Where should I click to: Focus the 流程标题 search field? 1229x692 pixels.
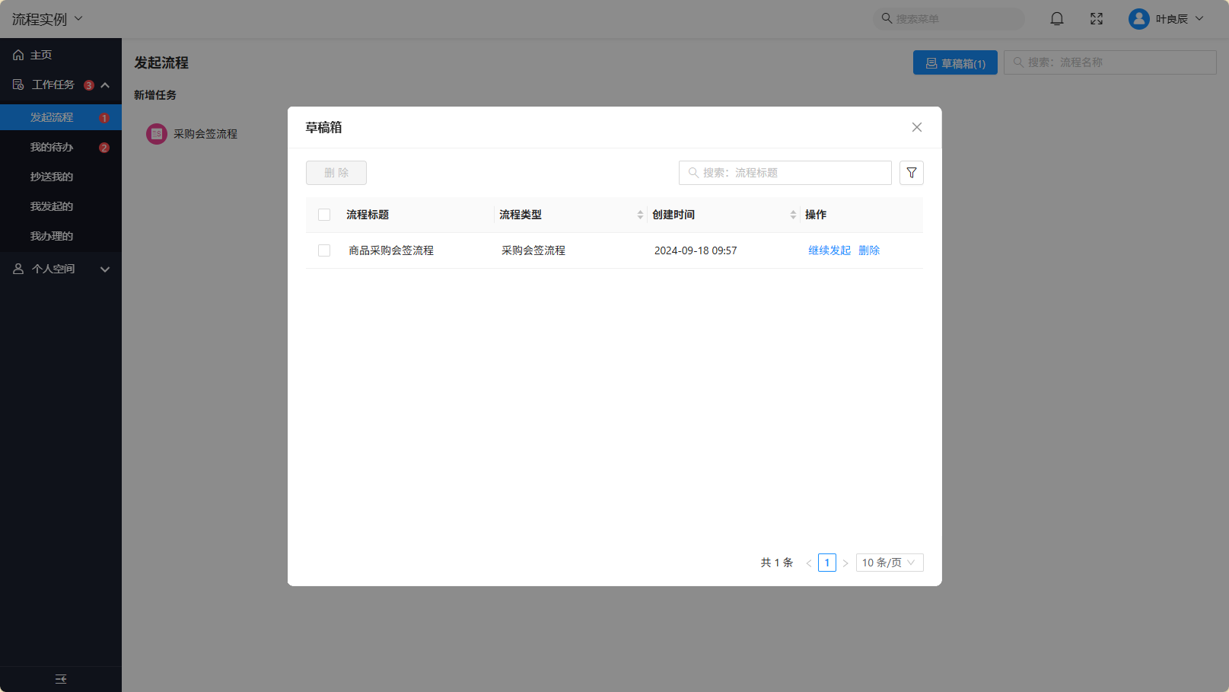[x=791, y=173]
